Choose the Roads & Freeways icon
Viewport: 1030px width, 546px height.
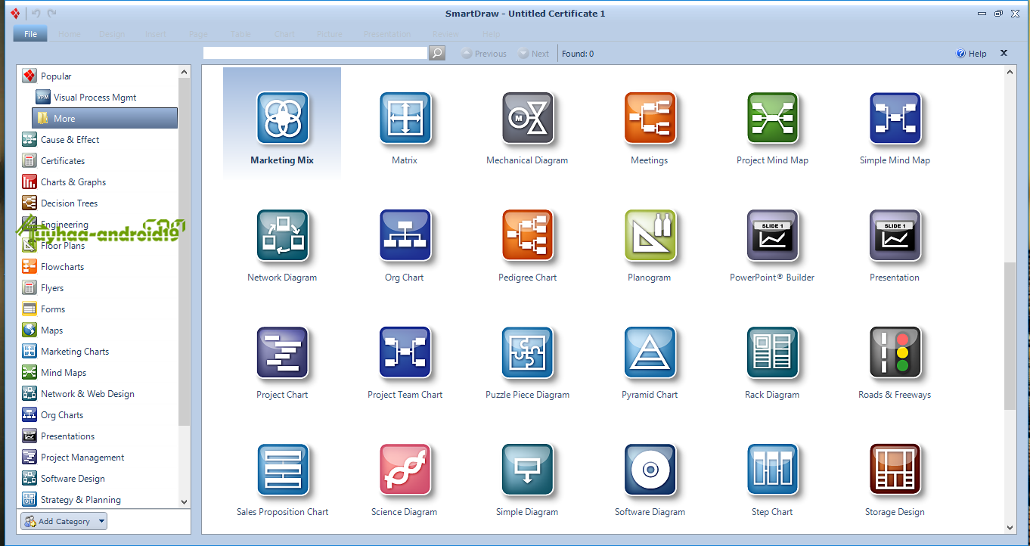click(895, 352)
